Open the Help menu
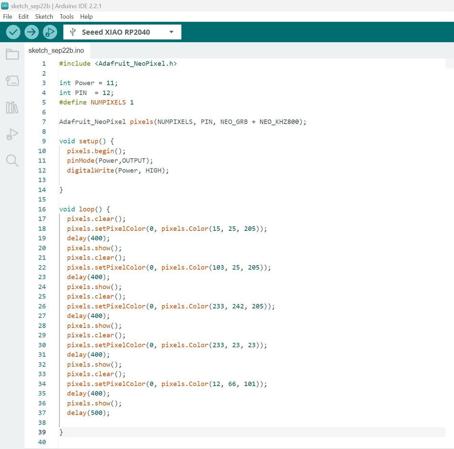This screenshot has height=449, width=454. 86,17
